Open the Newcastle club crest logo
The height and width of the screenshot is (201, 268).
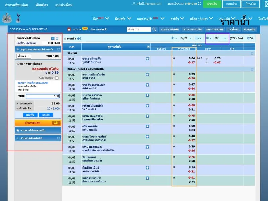(7, 18)
